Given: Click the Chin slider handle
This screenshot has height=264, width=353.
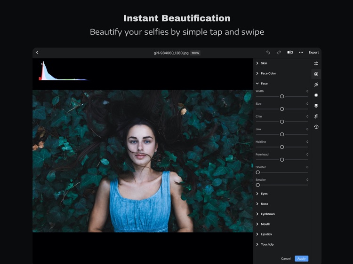Looking at the screenshot, I should pyautogui.click(x=282, y=122).
